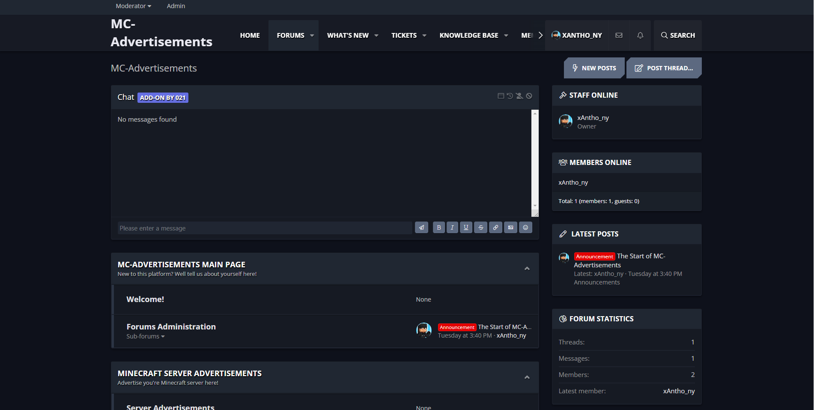This screenshot has width=814, height=410.
Task: Open the Search box
Action: (x=678, y=36)
